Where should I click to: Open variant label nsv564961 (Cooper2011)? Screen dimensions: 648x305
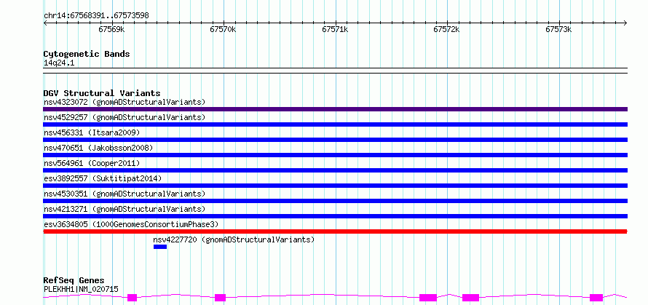92,163
